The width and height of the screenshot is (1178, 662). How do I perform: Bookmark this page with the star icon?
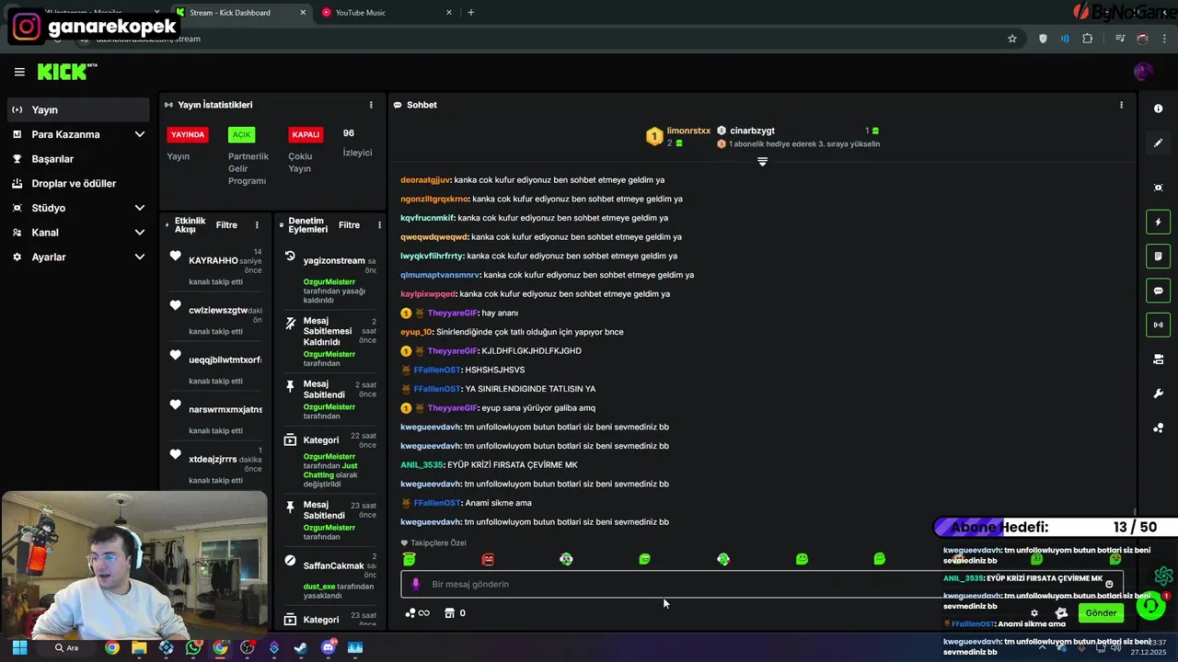point(1012,39)
